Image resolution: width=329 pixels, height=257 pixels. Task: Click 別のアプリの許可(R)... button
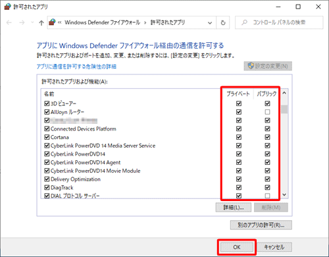(261, 225)
